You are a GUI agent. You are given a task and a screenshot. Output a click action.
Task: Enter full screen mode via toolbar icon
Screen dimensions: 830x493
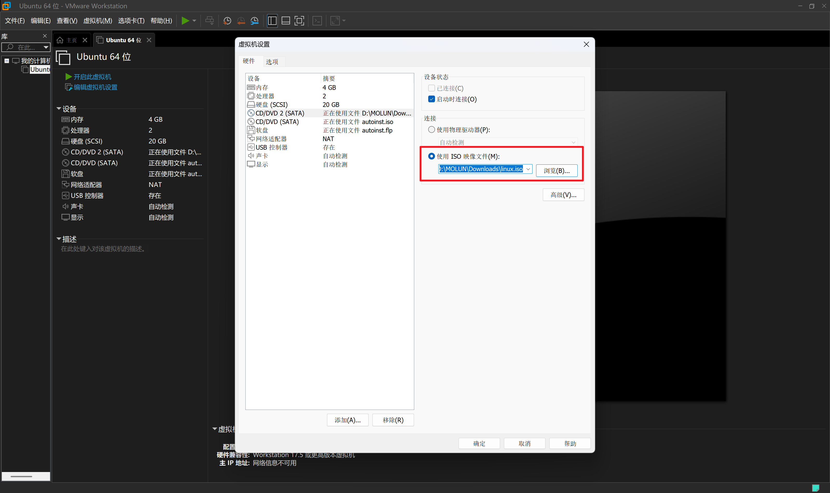tap(300, 21)
